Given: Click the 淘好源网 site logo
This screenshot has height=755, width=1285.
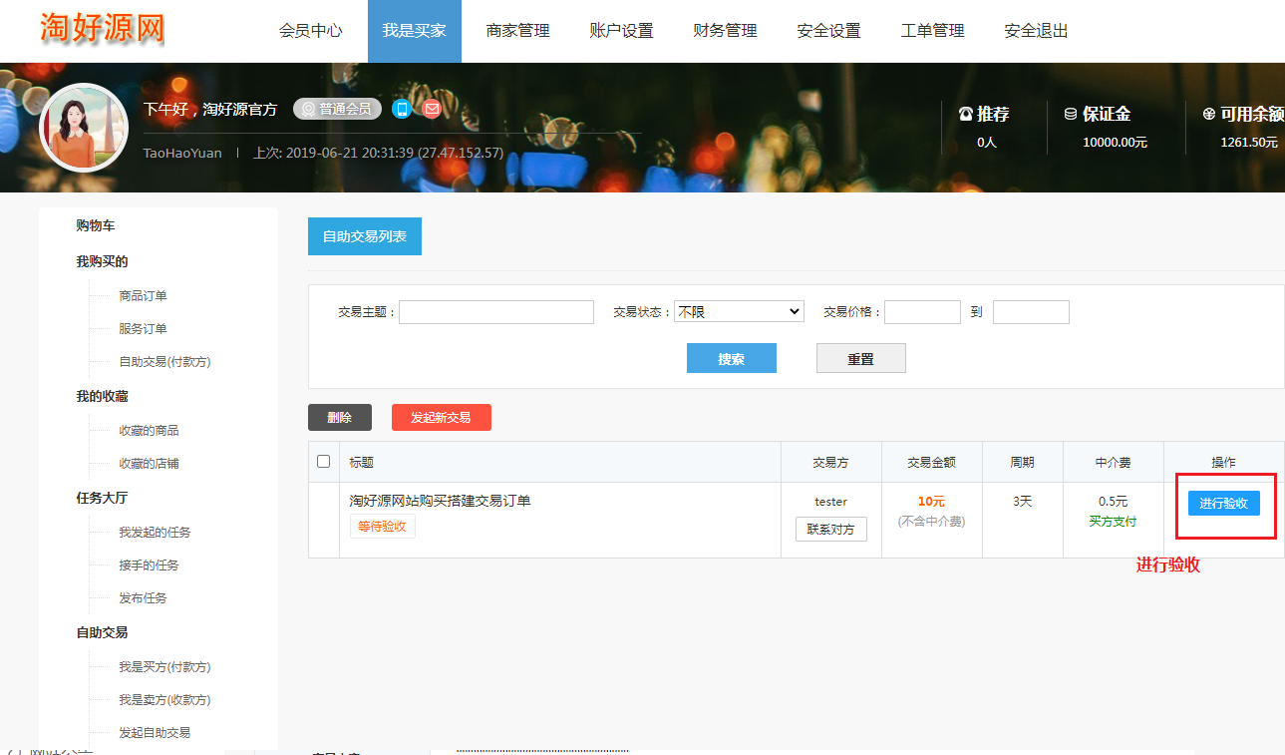Looking at the screenshot, I should pos(102,29).
